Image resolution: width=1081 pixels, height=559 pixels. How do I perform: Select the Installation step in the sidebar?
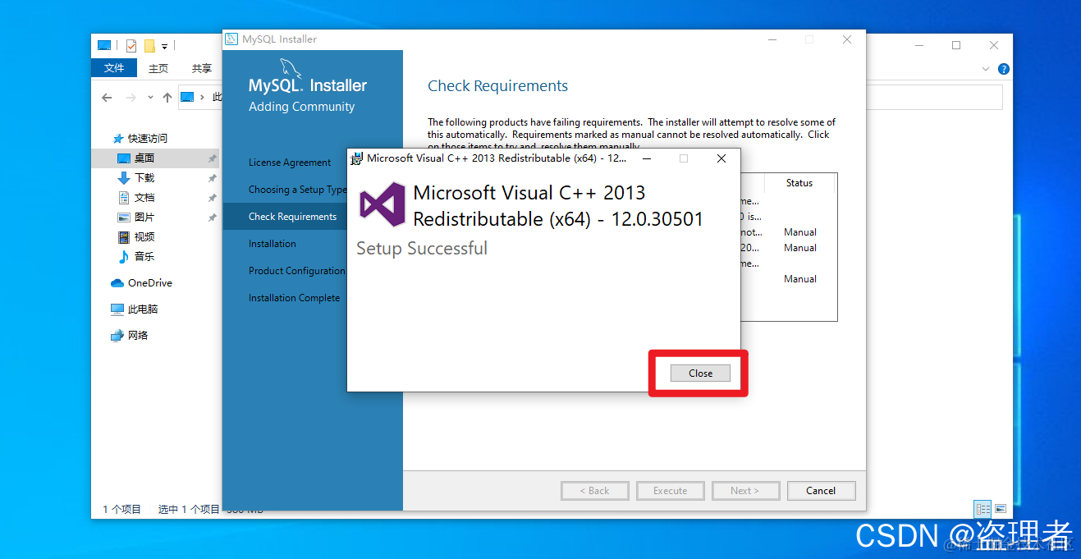click(273, 244)
